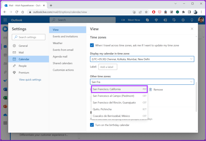The image size is (206, 141).
Task: Bookmark this page with the star icon
Action: 146,12
